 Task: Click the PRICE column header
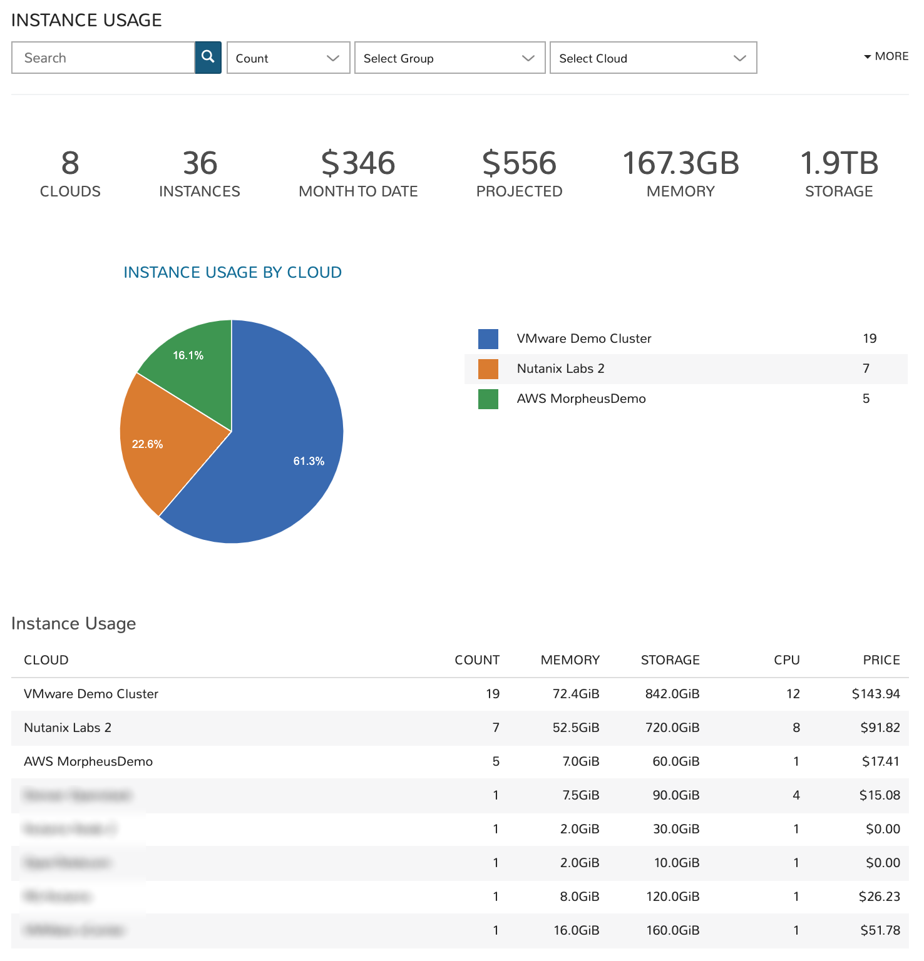click(x=881, y=659)
